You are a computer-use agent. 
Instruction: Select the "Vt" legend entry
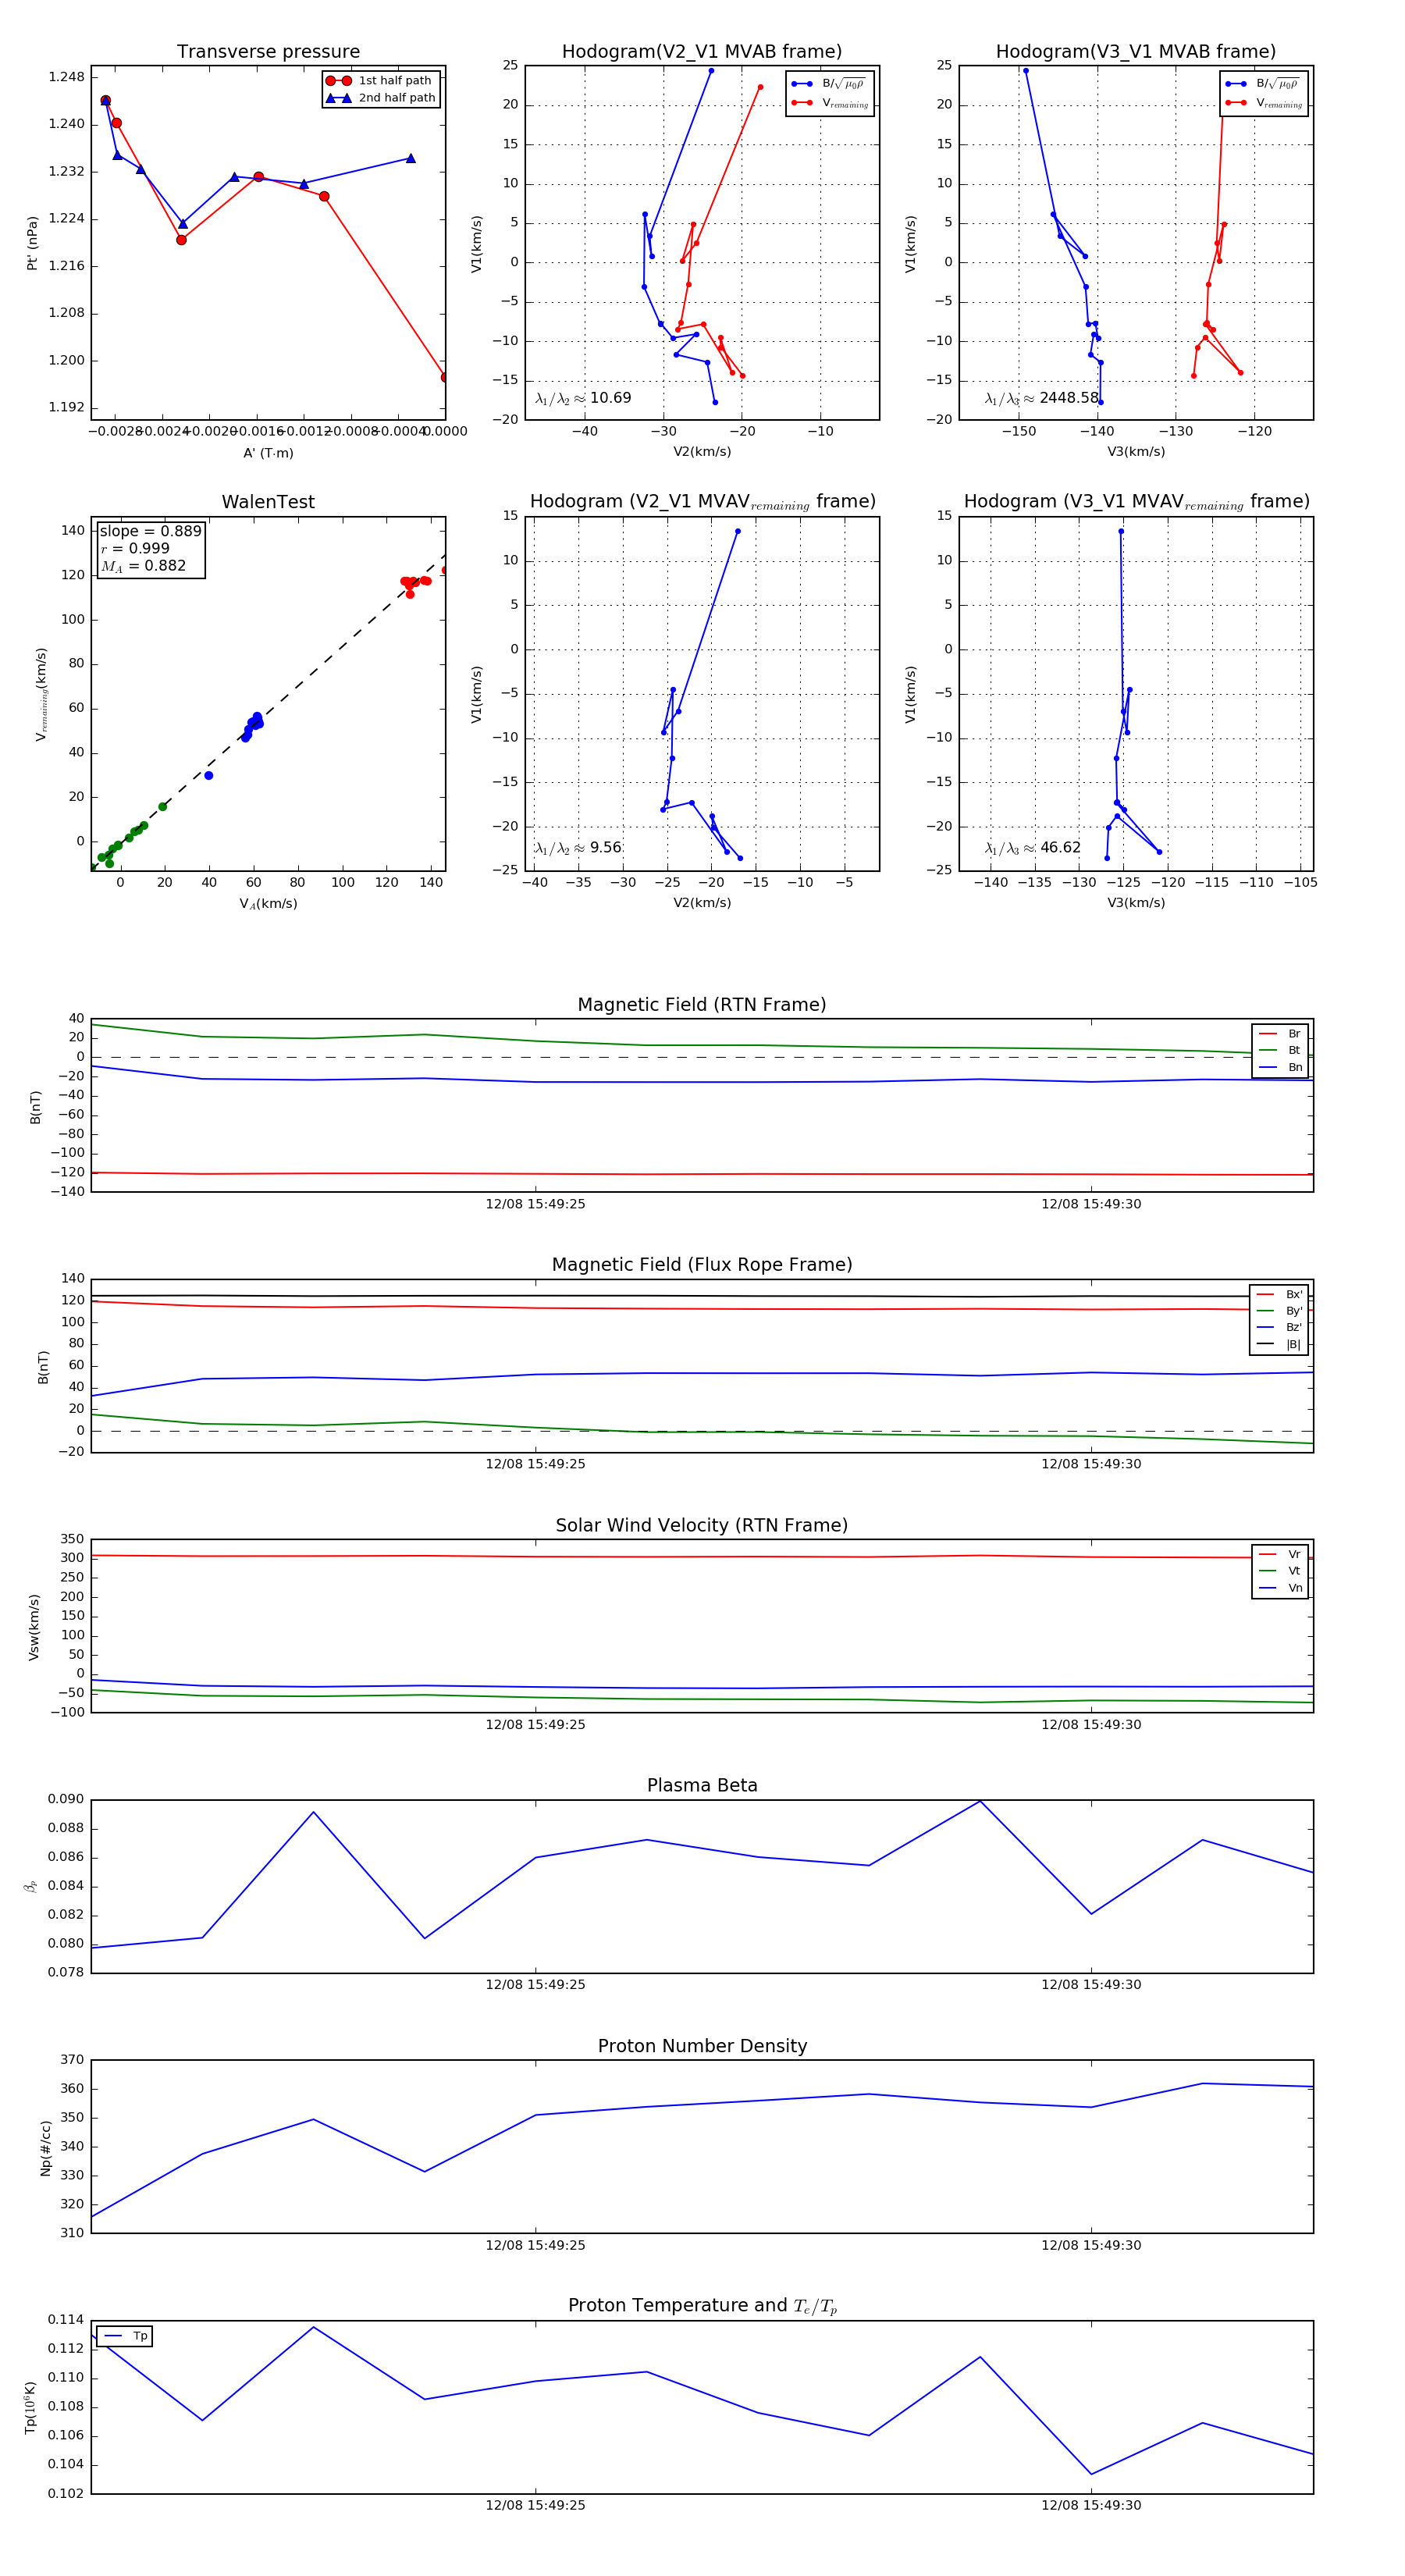click(x=1280, y=1571)
